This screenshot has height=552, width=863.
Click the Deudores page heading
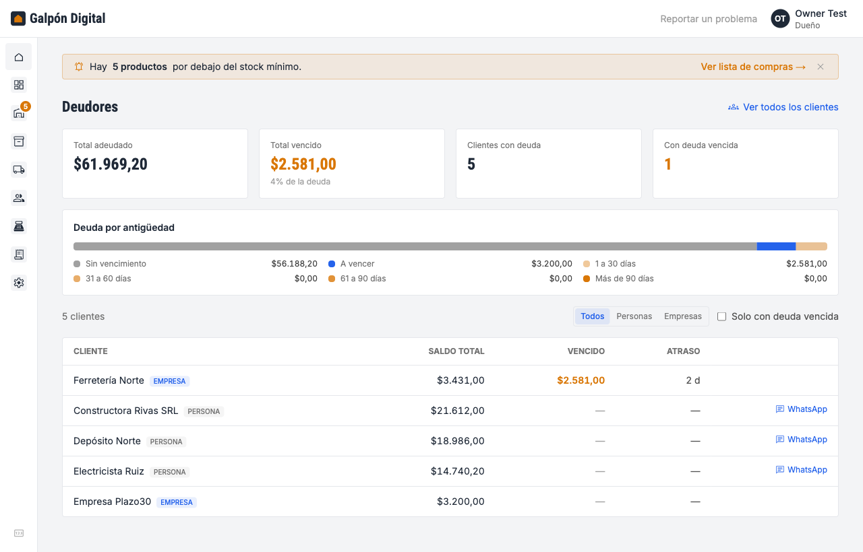coord(90,107)
